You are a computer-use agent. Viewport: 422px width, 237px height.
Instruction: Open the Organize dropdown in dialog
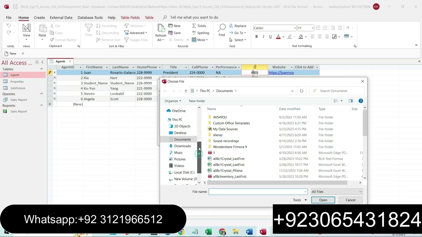pyautogui.click(x=173, y=101)
